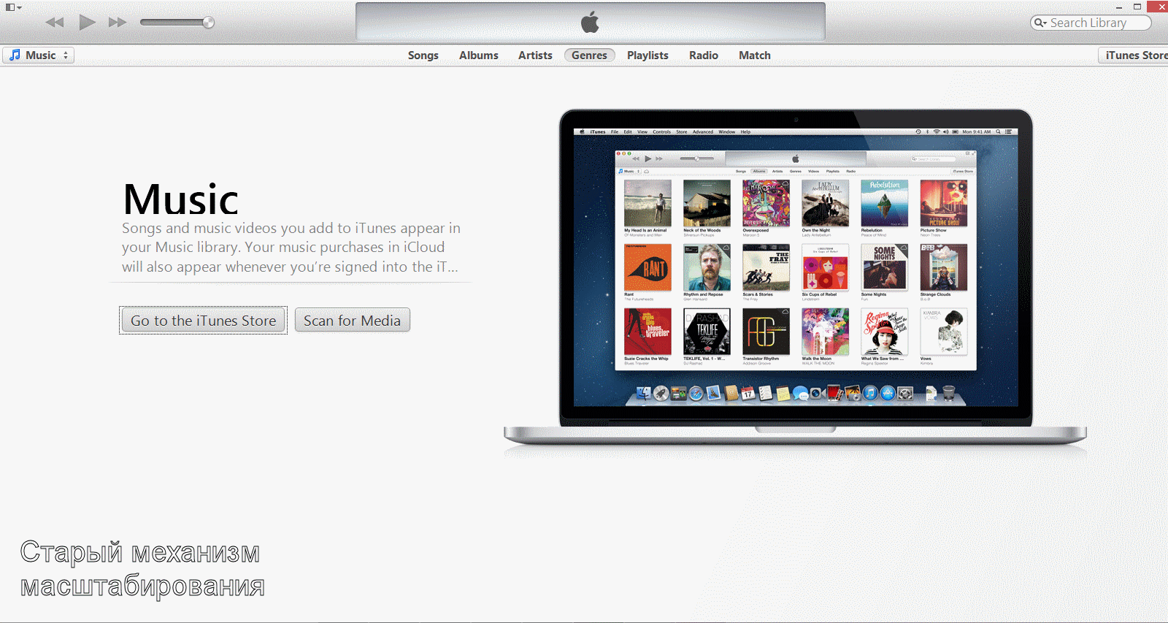This screenshot has height=623, width=1168.
Task: Open the Music library selector dropdown
Action: 39,56
